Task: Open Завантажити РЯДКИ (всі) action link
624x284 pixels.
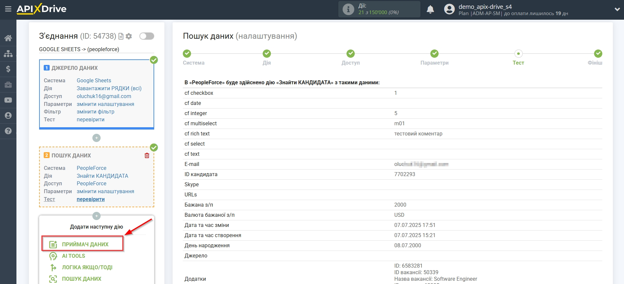Action: [x=109, y=88]
